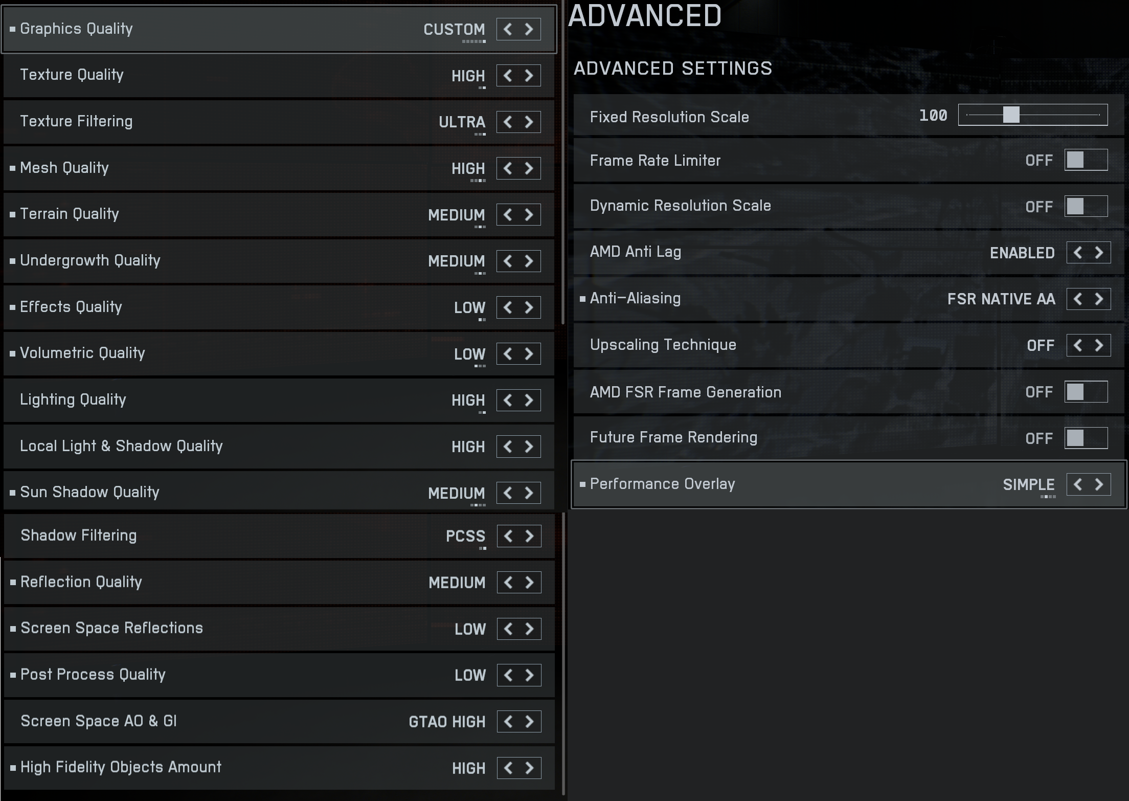
Task: Lower Terrain Quality via left arrow
Action: (508, 215)
